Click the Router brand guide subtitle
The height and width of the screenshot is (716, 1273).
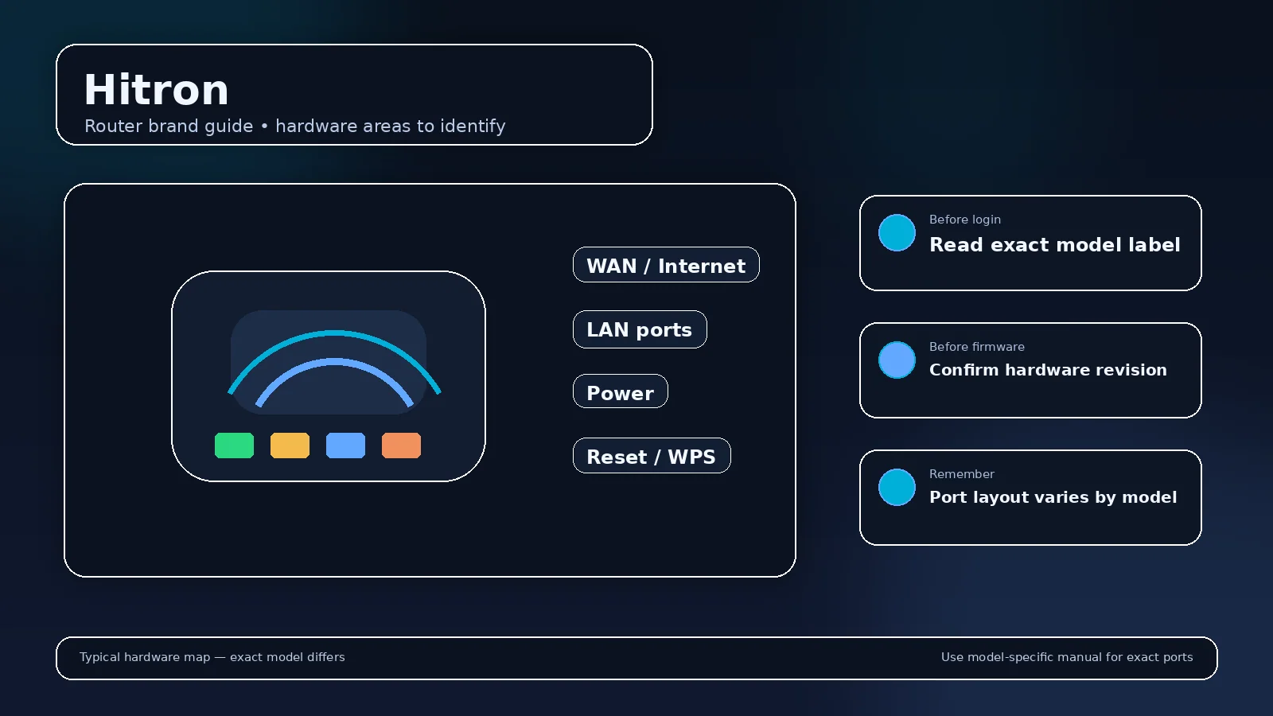[x=295, y=126]
